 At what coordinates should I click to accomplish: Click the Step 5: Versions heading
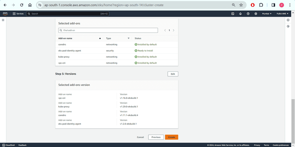[66, 74]
